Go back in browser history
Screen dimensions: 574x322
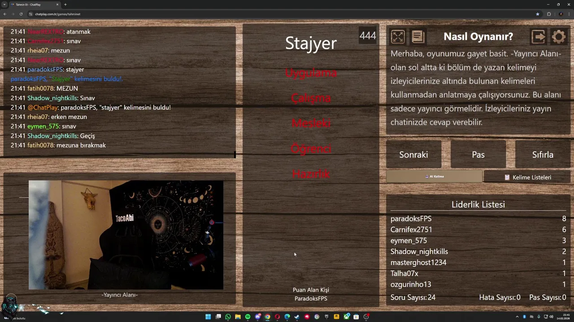click(4, 14)
